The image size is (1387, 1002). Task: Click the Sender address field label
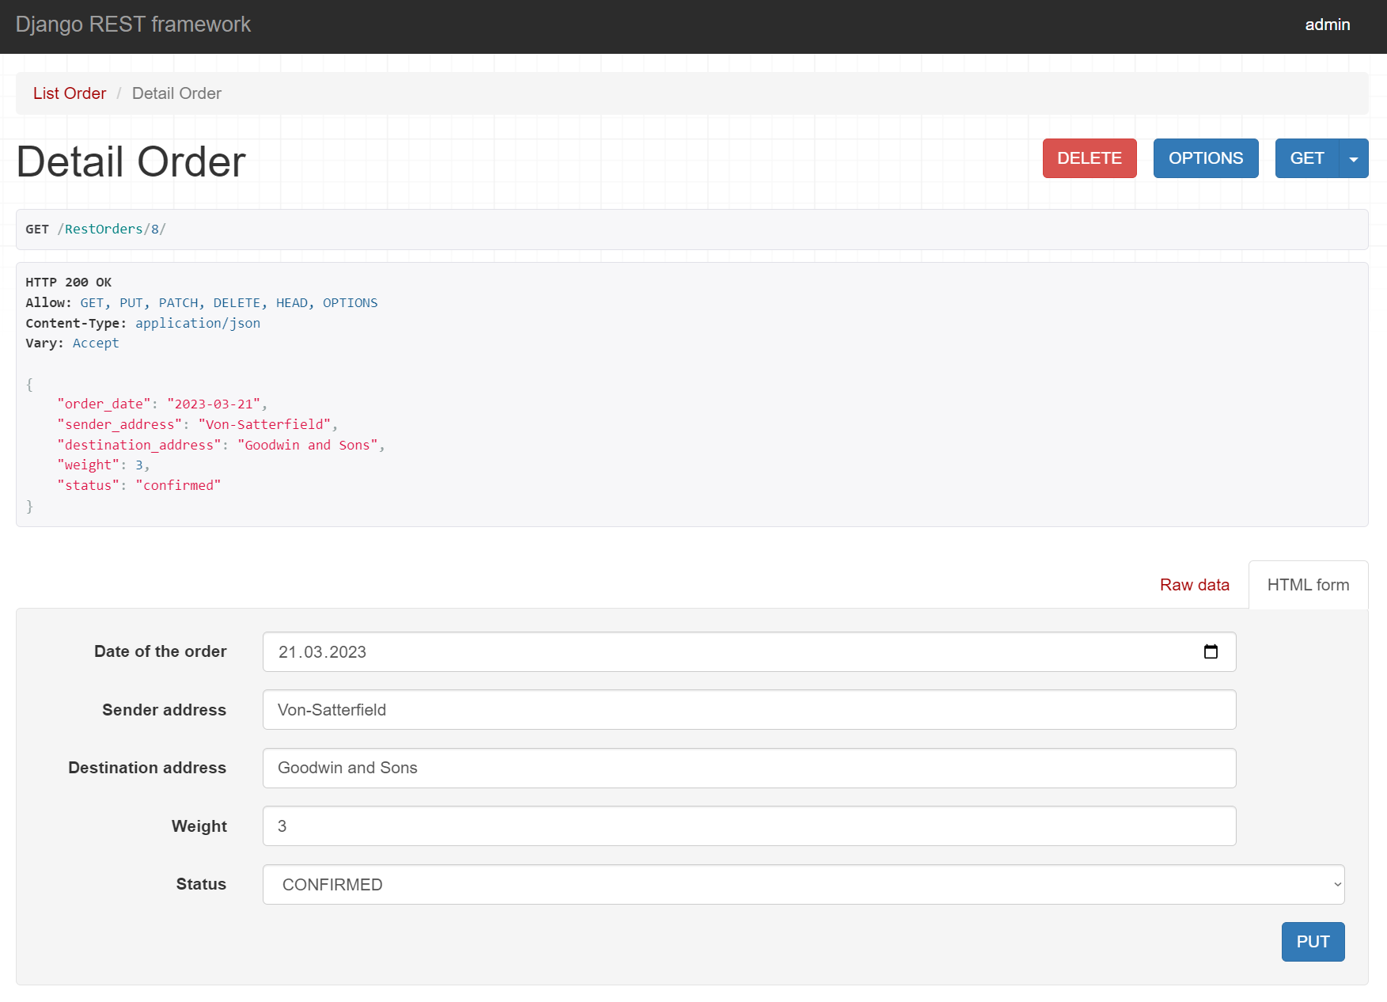coord(164,710)
